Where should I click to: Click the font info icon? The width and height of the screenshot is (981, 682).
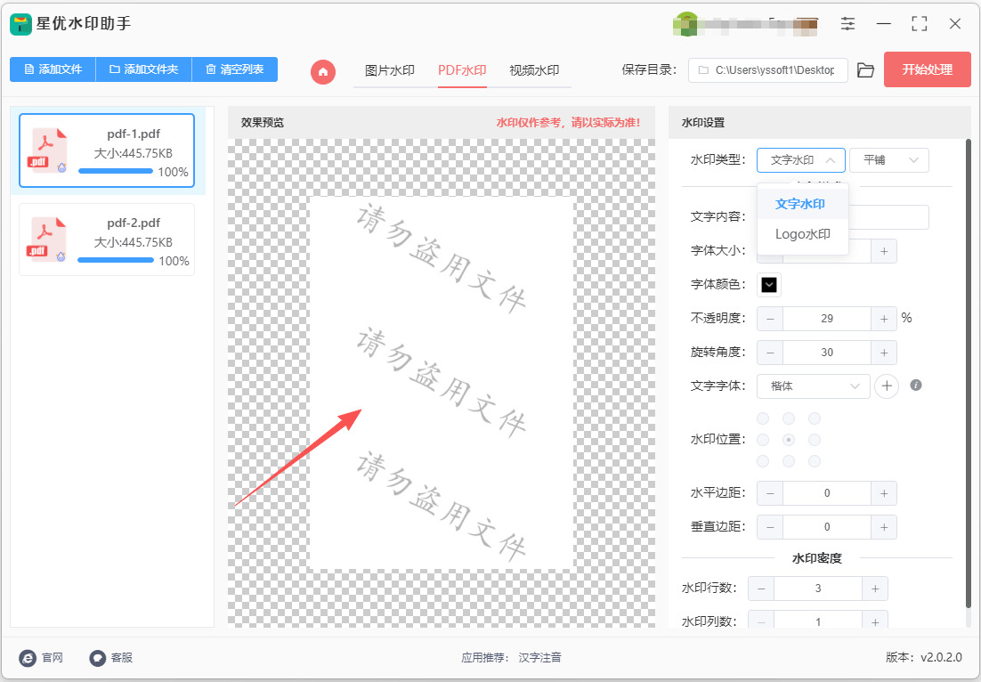pyautogui.click(x=916, y=385)
